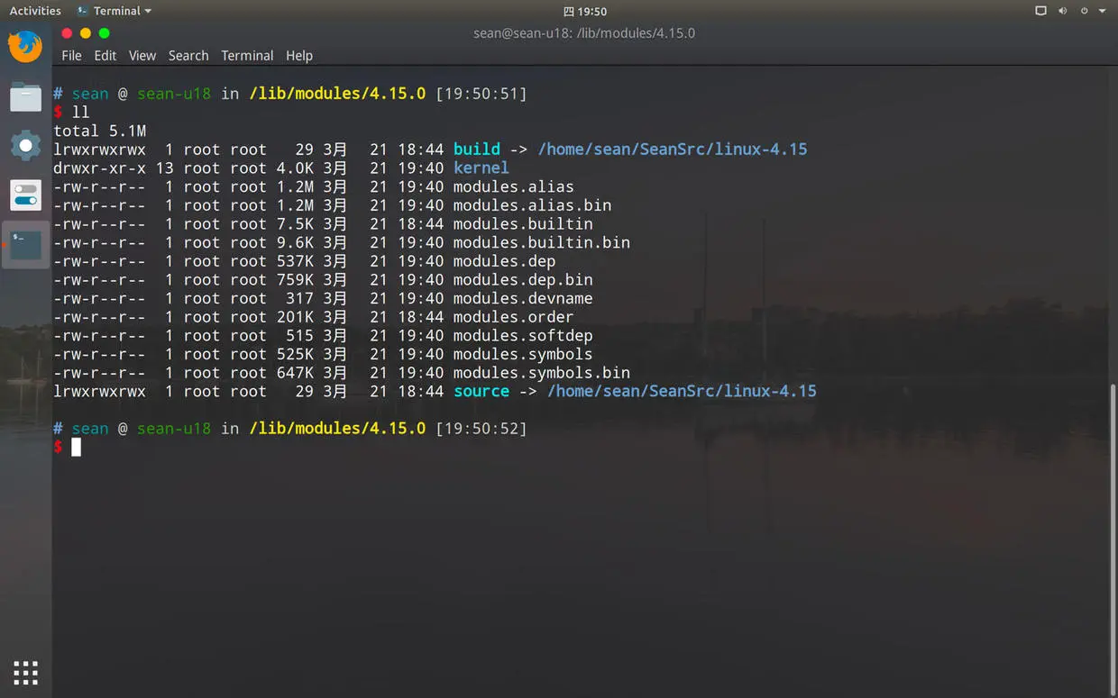Open the Help menu

click(299, 55)
